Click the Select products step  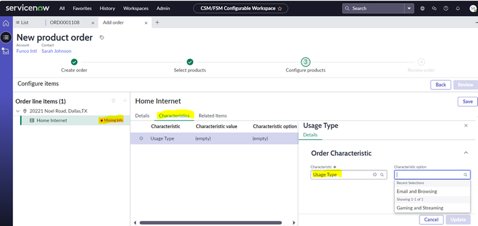pyautogui.click(x=190, y=65)
